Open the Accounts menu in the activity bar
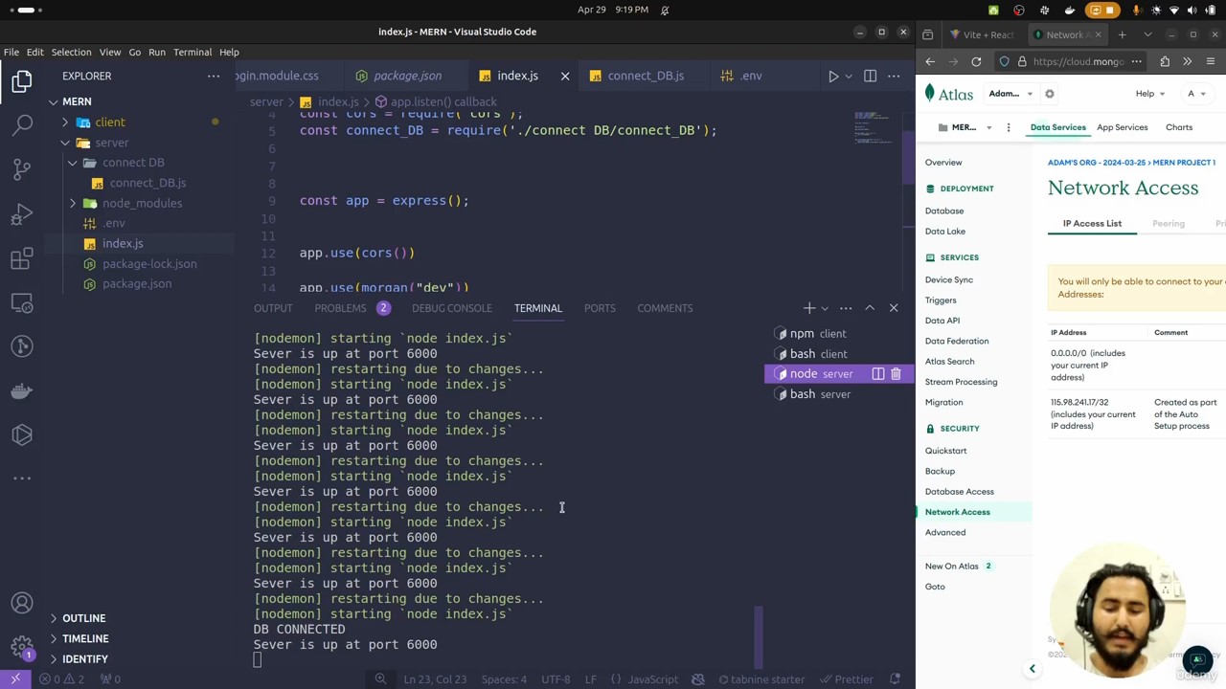Screen dimensions: 1226x689 click(22, 603)
